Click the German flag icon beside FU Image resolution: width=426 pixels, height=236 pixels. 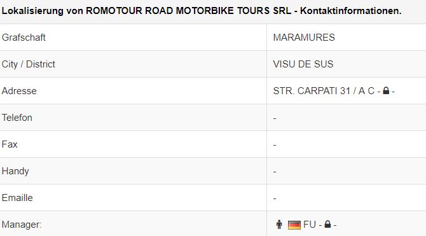click(294, 225)
